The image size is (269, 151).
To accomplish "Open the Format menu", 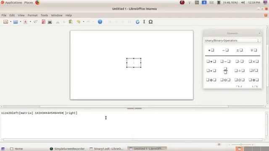I will click(32, 15).
